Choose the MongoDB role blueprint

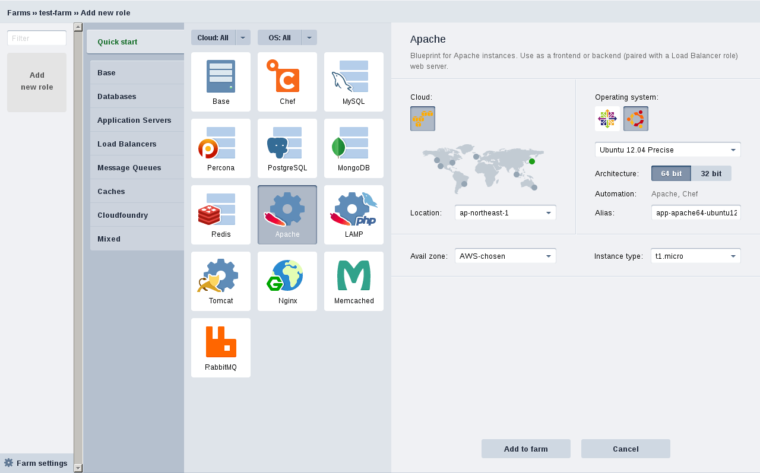(x=354, y=148)
